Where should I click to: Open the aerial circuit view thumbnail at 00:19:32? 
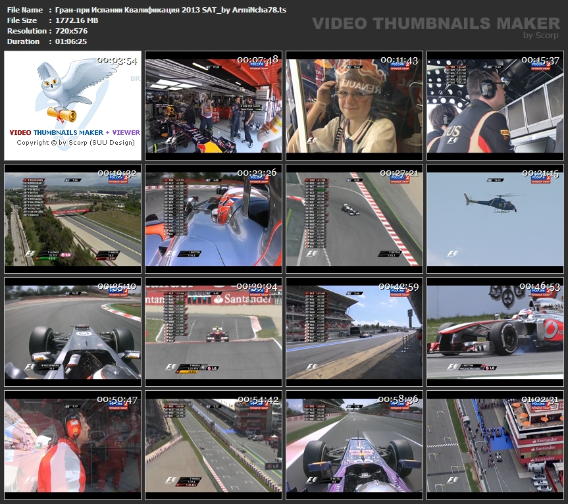click(x=72, y=218)
